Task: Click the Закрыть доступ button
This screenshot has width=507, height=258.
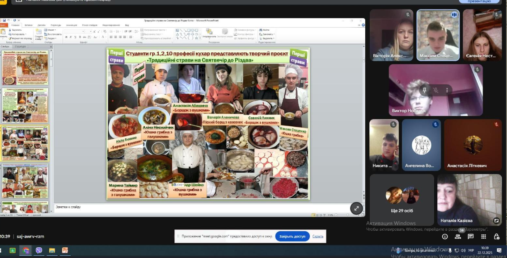Action: (292, 236)
